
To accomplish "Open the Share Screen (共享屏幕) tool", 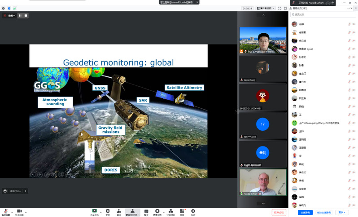I will coord(95,212).
